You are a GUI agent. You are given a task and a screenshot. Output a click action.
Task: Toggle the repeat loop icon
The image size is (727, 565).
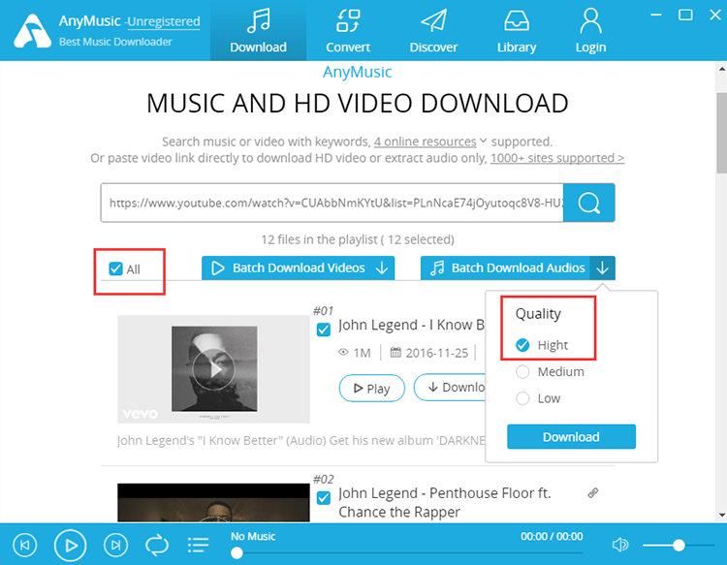(x=157, y=545)
